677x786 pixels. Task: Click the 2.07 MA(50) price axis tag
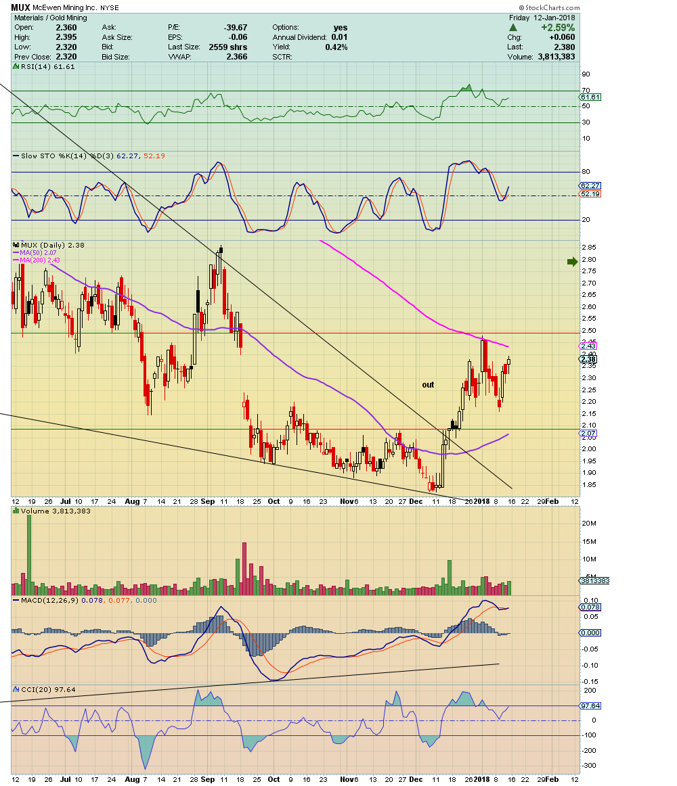coord(588,433)
